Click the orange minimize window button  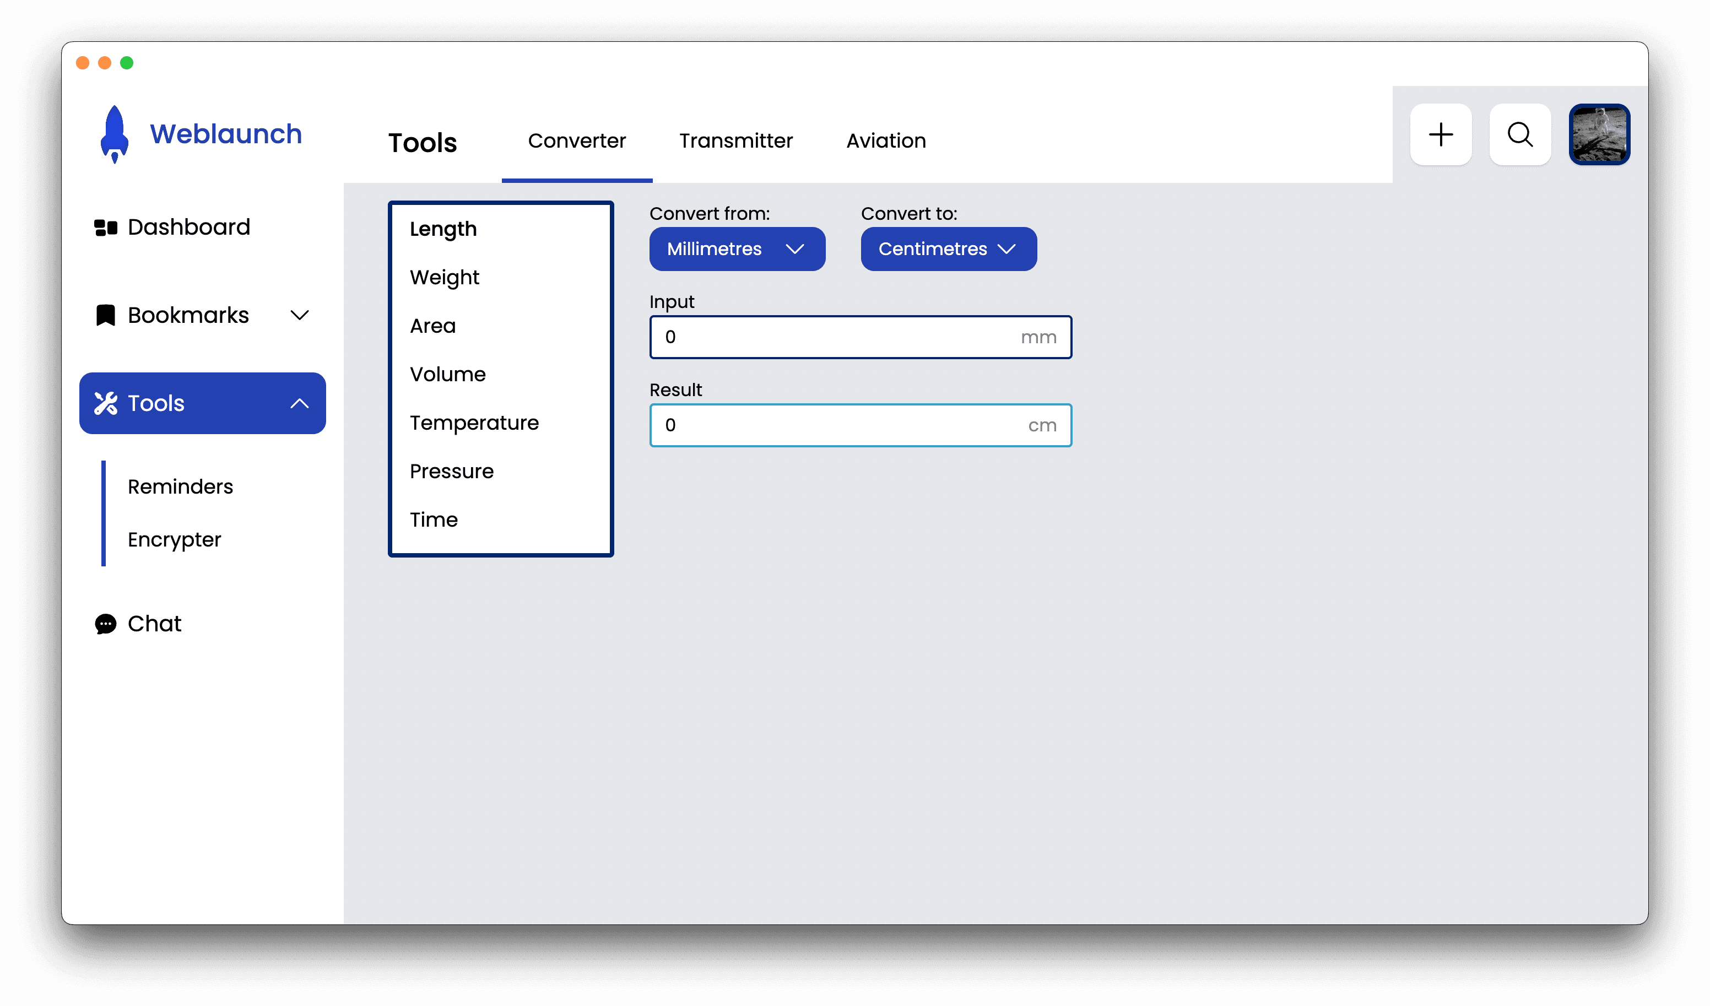coord(105,62)
